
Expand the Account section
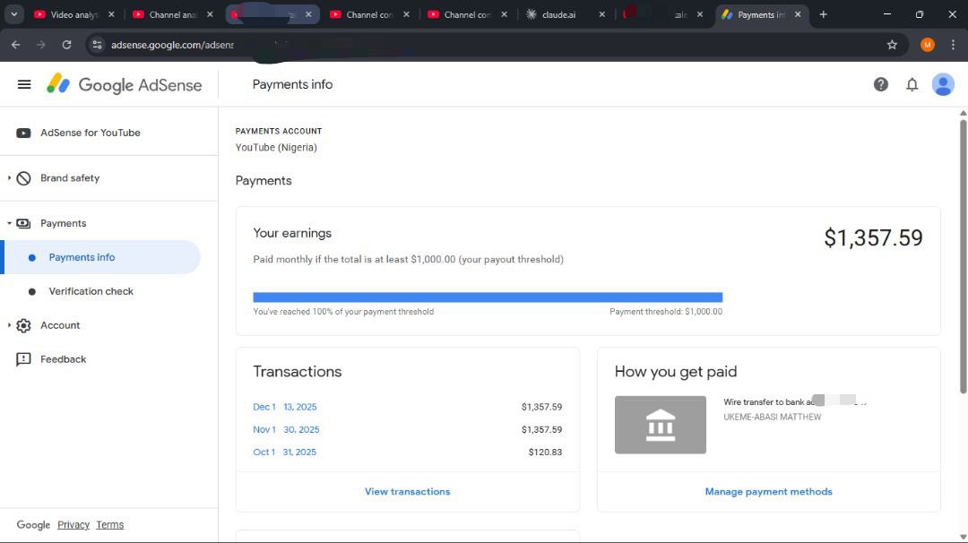(9, 325)
